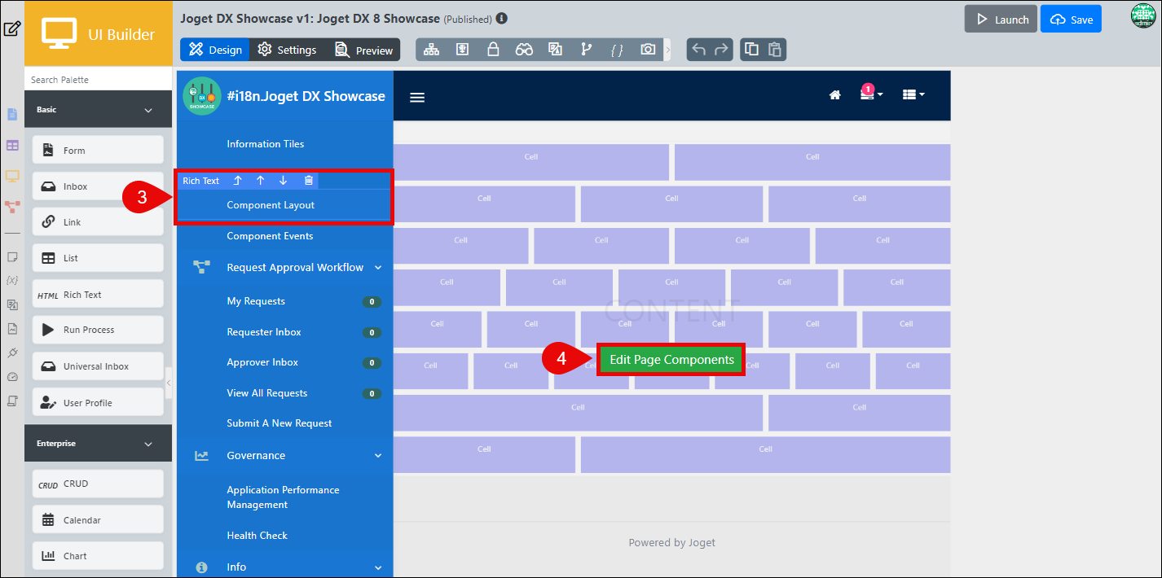Click the Launch button
Viewport: 1162px width, 578px height.
(x=1001, y=20)
